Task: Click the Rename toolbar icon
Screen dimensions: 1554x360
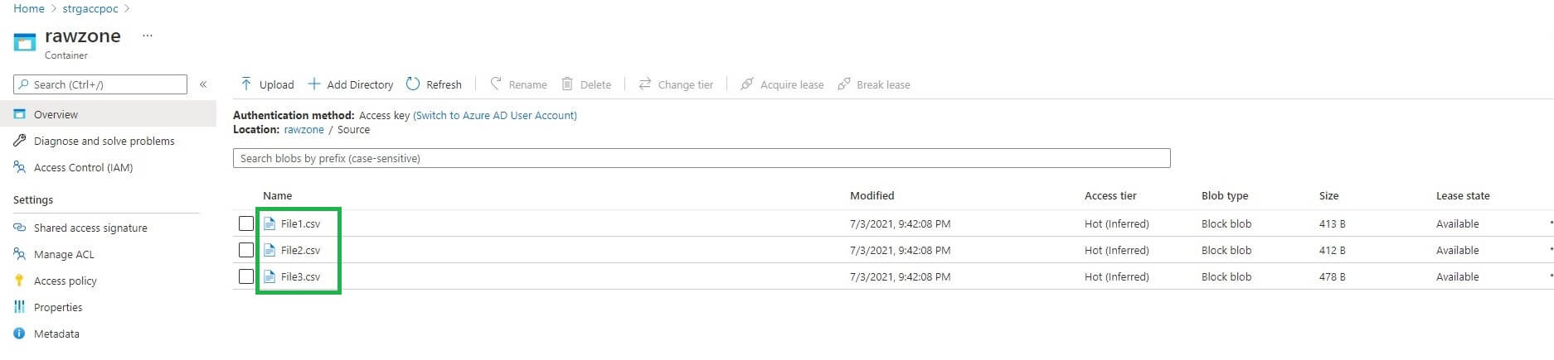Action: pos(496,84)
